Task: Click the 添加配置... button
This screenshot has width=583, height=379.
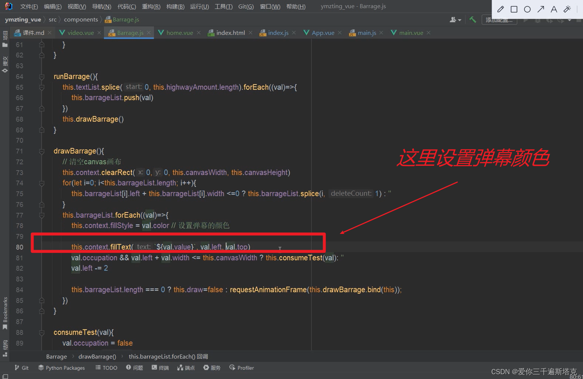Action: (499, 20)
